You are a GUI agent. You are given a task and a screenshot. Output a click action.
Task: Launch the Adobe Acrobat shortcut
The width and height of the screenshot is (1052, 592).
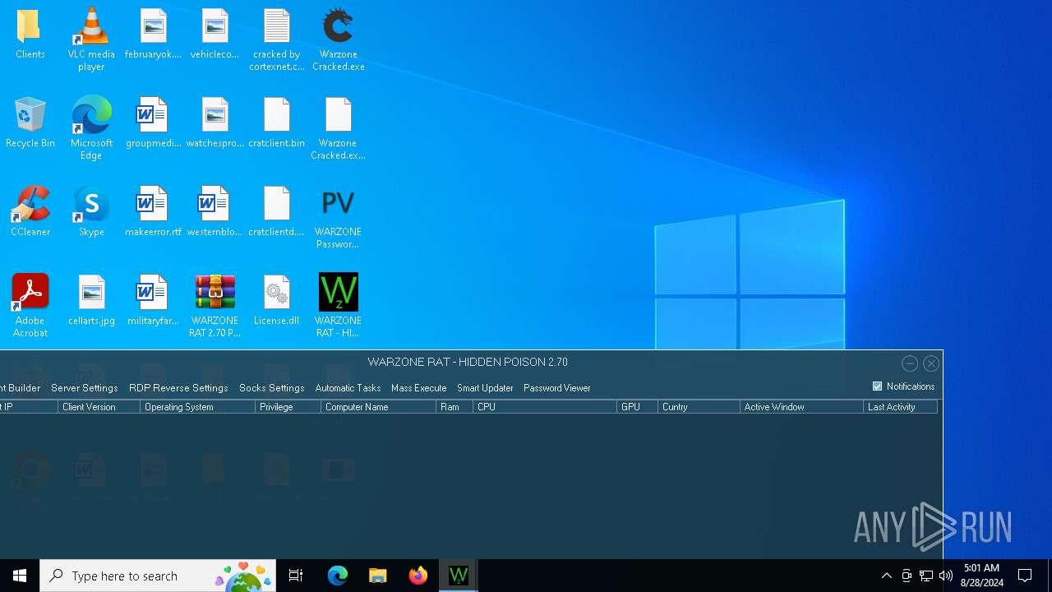30,306
